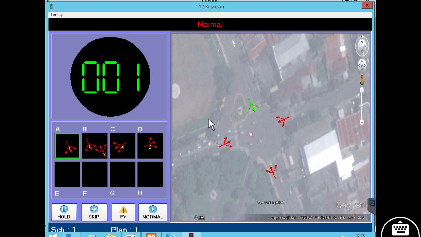Screen dimensions: 421x237
Task: Click the Google Earth look-around compass control
Action: click(x=362, y=46)
